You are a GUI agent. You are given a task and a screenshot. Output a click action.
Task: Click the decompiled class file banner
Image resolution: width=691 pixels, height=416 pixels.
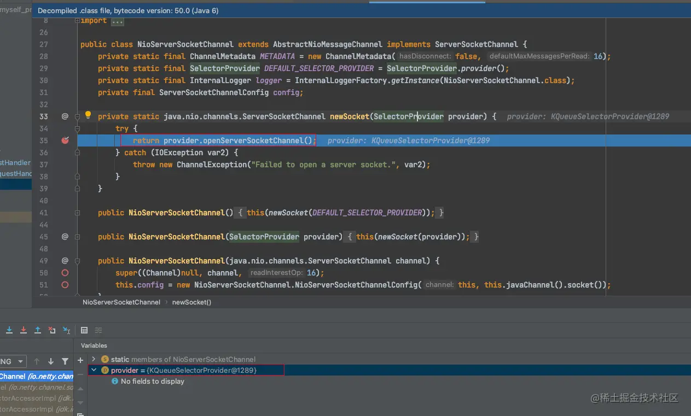point(361,10)
